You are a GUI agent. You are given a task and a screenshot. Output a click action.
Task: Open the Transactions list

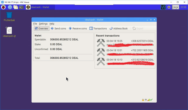coord(98,28)
